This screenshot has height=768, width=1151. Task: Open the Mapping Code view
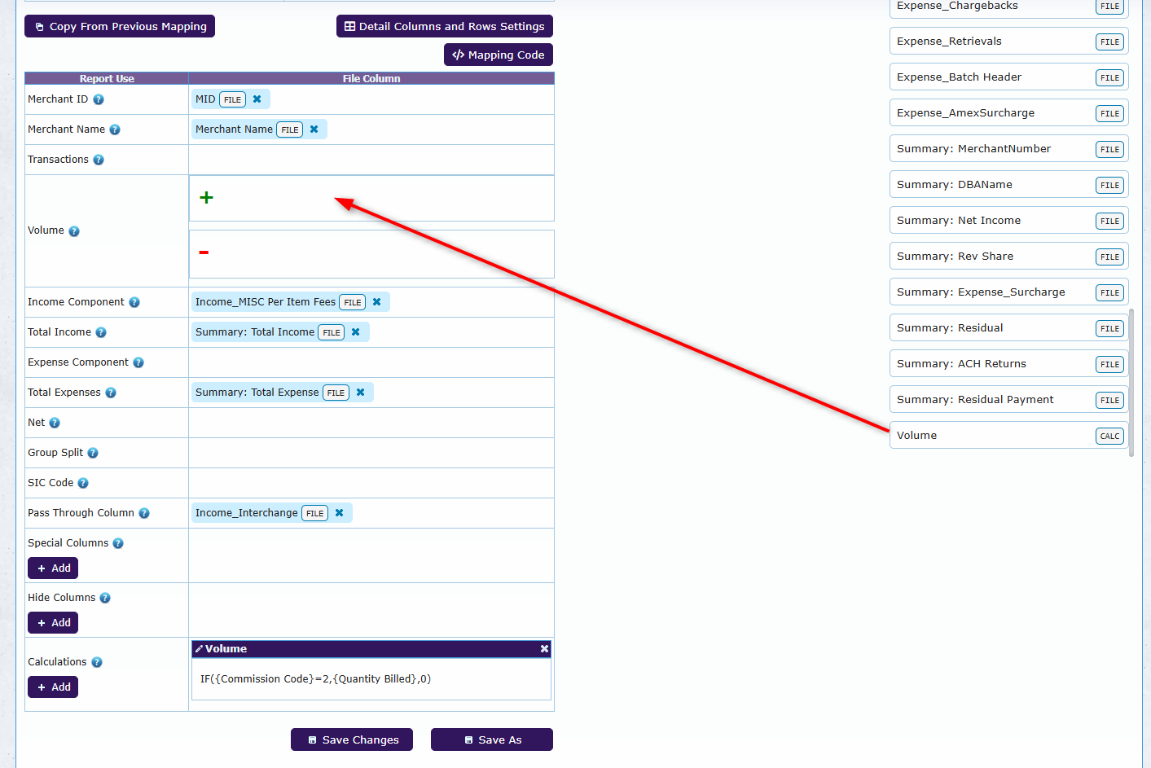point(499,55)
